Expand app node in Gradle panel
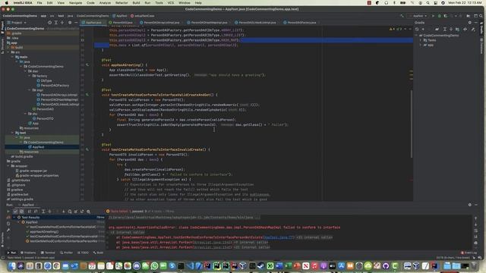Screen dimensions: 486x273 tap(421, 45)
